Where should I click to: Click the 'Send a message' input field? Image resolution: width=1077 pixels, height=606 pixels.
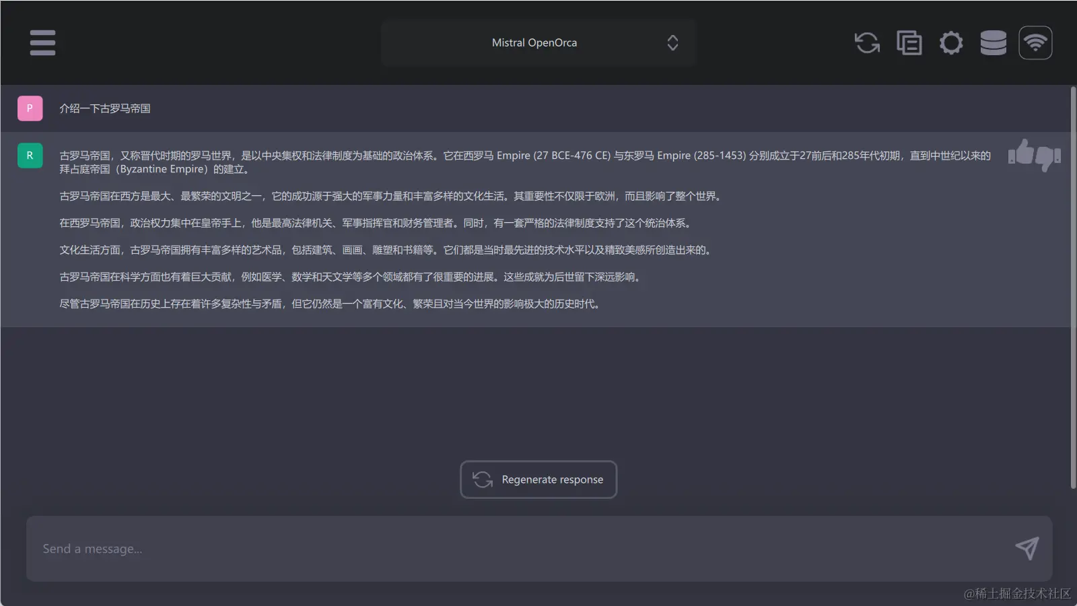coord(471,549)
